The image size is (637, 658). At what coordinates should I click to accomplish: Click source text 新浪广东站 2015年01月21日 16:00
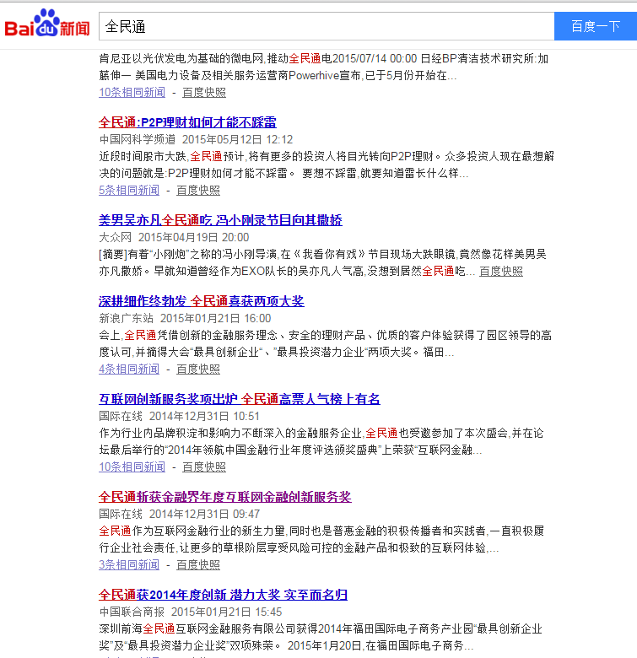(185, 318)
